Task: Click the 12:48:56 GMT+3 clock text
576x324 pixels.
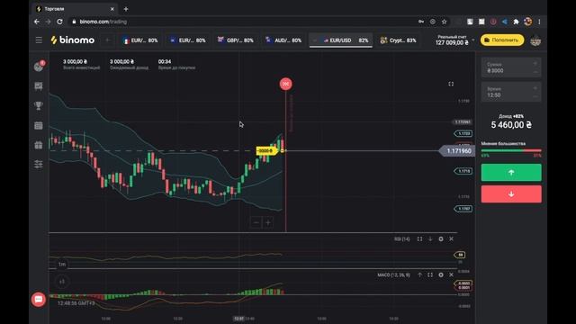Action: point(76,303)
